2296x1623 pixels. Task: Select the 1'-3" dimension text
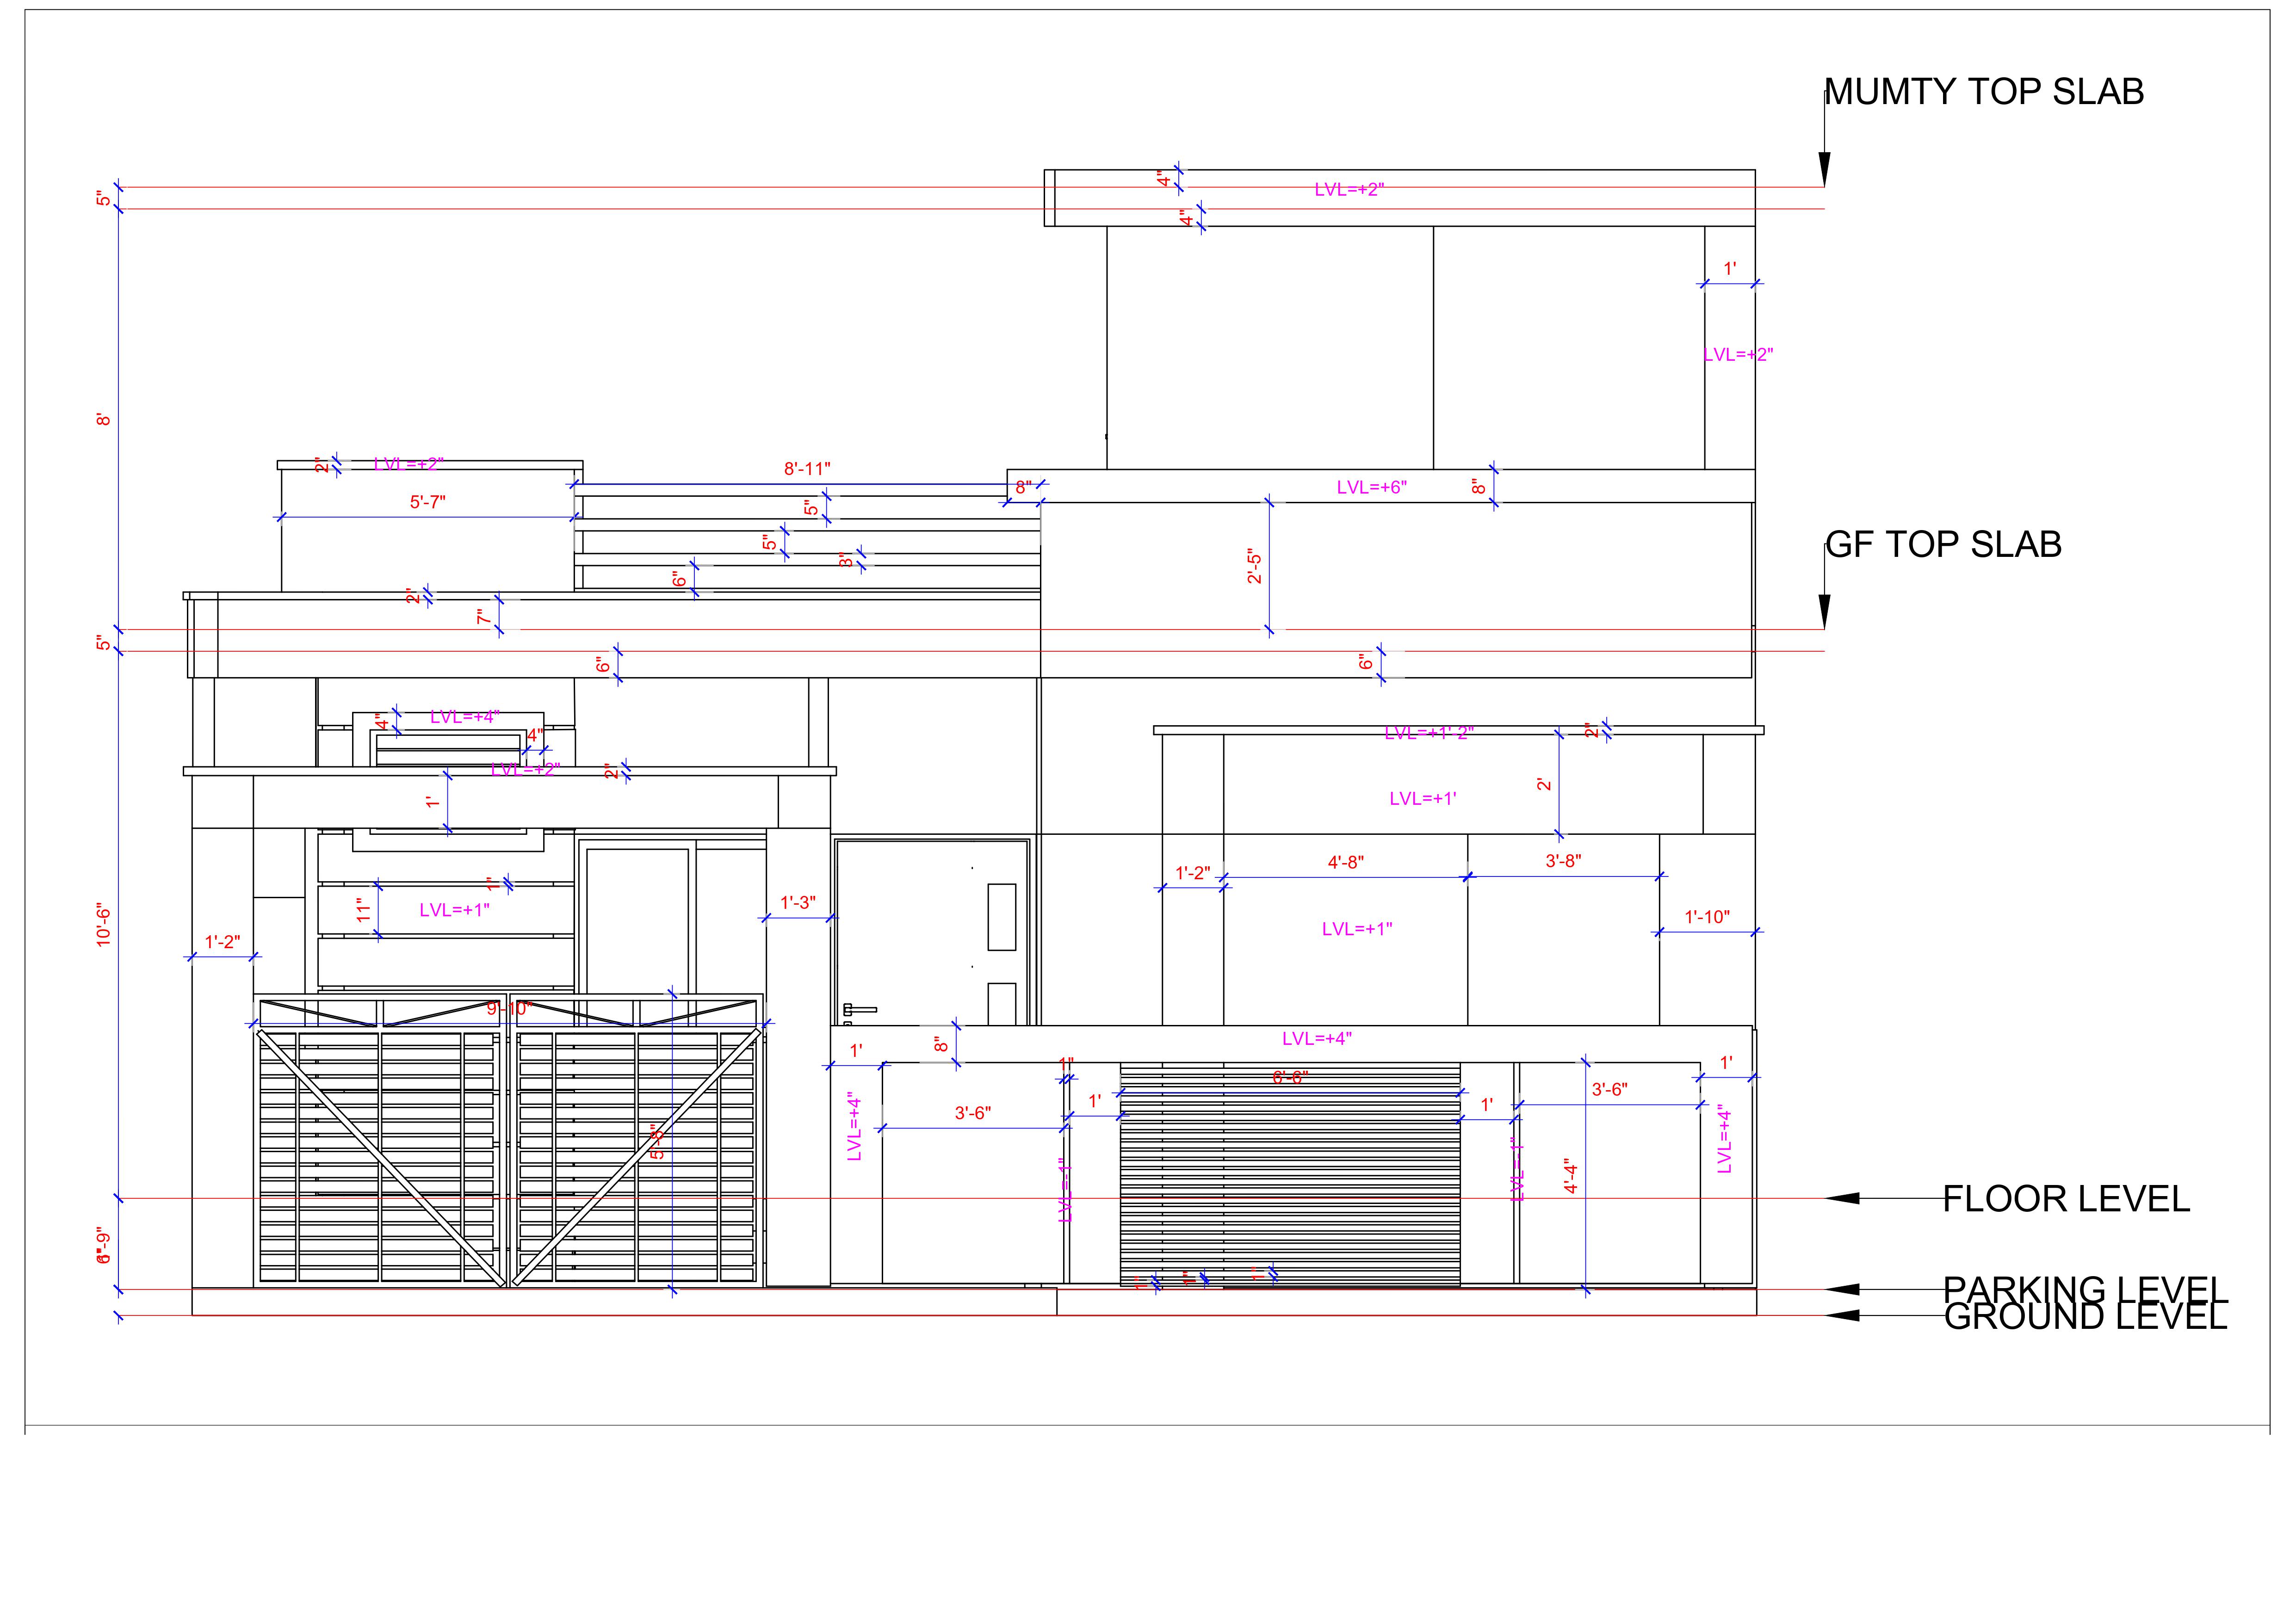tap(798, 903)
